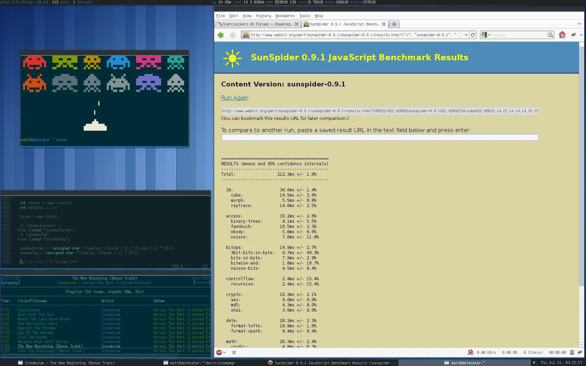
Task: Open the search engine selector dropdown
Action: pos(489,35)
